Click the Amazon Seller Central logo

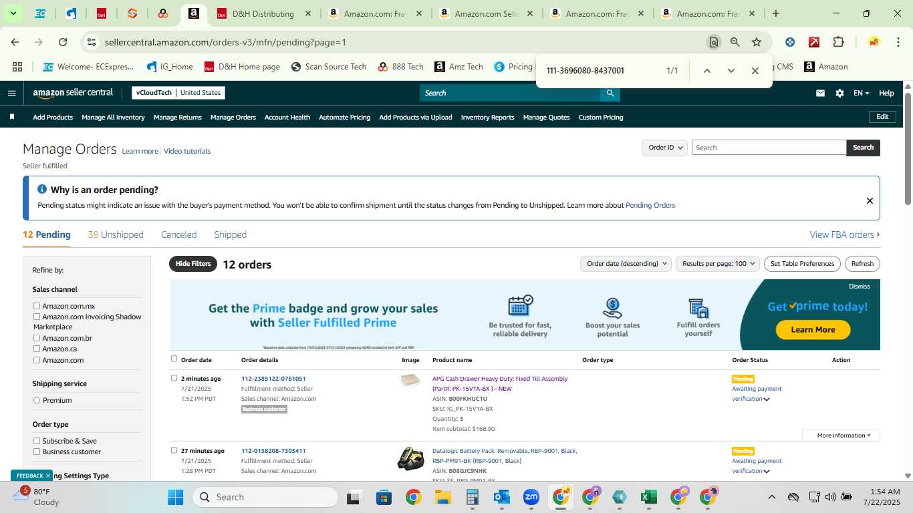[73, 93]
